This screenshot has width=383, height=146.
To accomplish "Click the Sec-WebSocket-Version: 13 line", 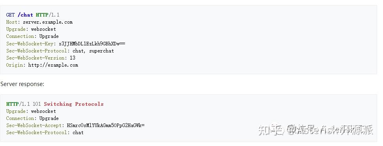I will [41, 58].
